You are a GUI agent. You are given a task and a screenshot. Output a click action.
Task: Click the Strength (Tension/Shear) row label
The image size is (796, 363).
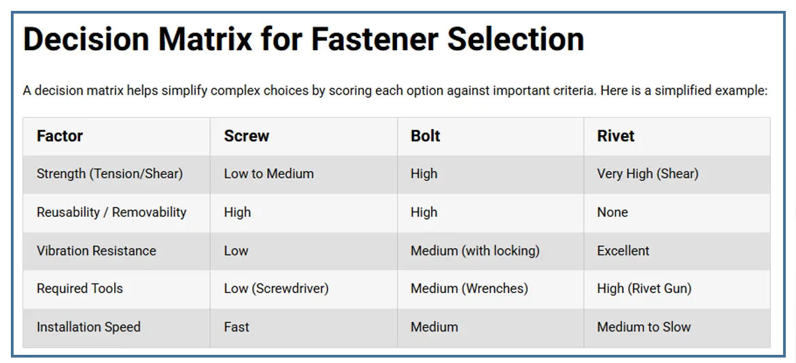pyautogui.click(x=109, y=174)
